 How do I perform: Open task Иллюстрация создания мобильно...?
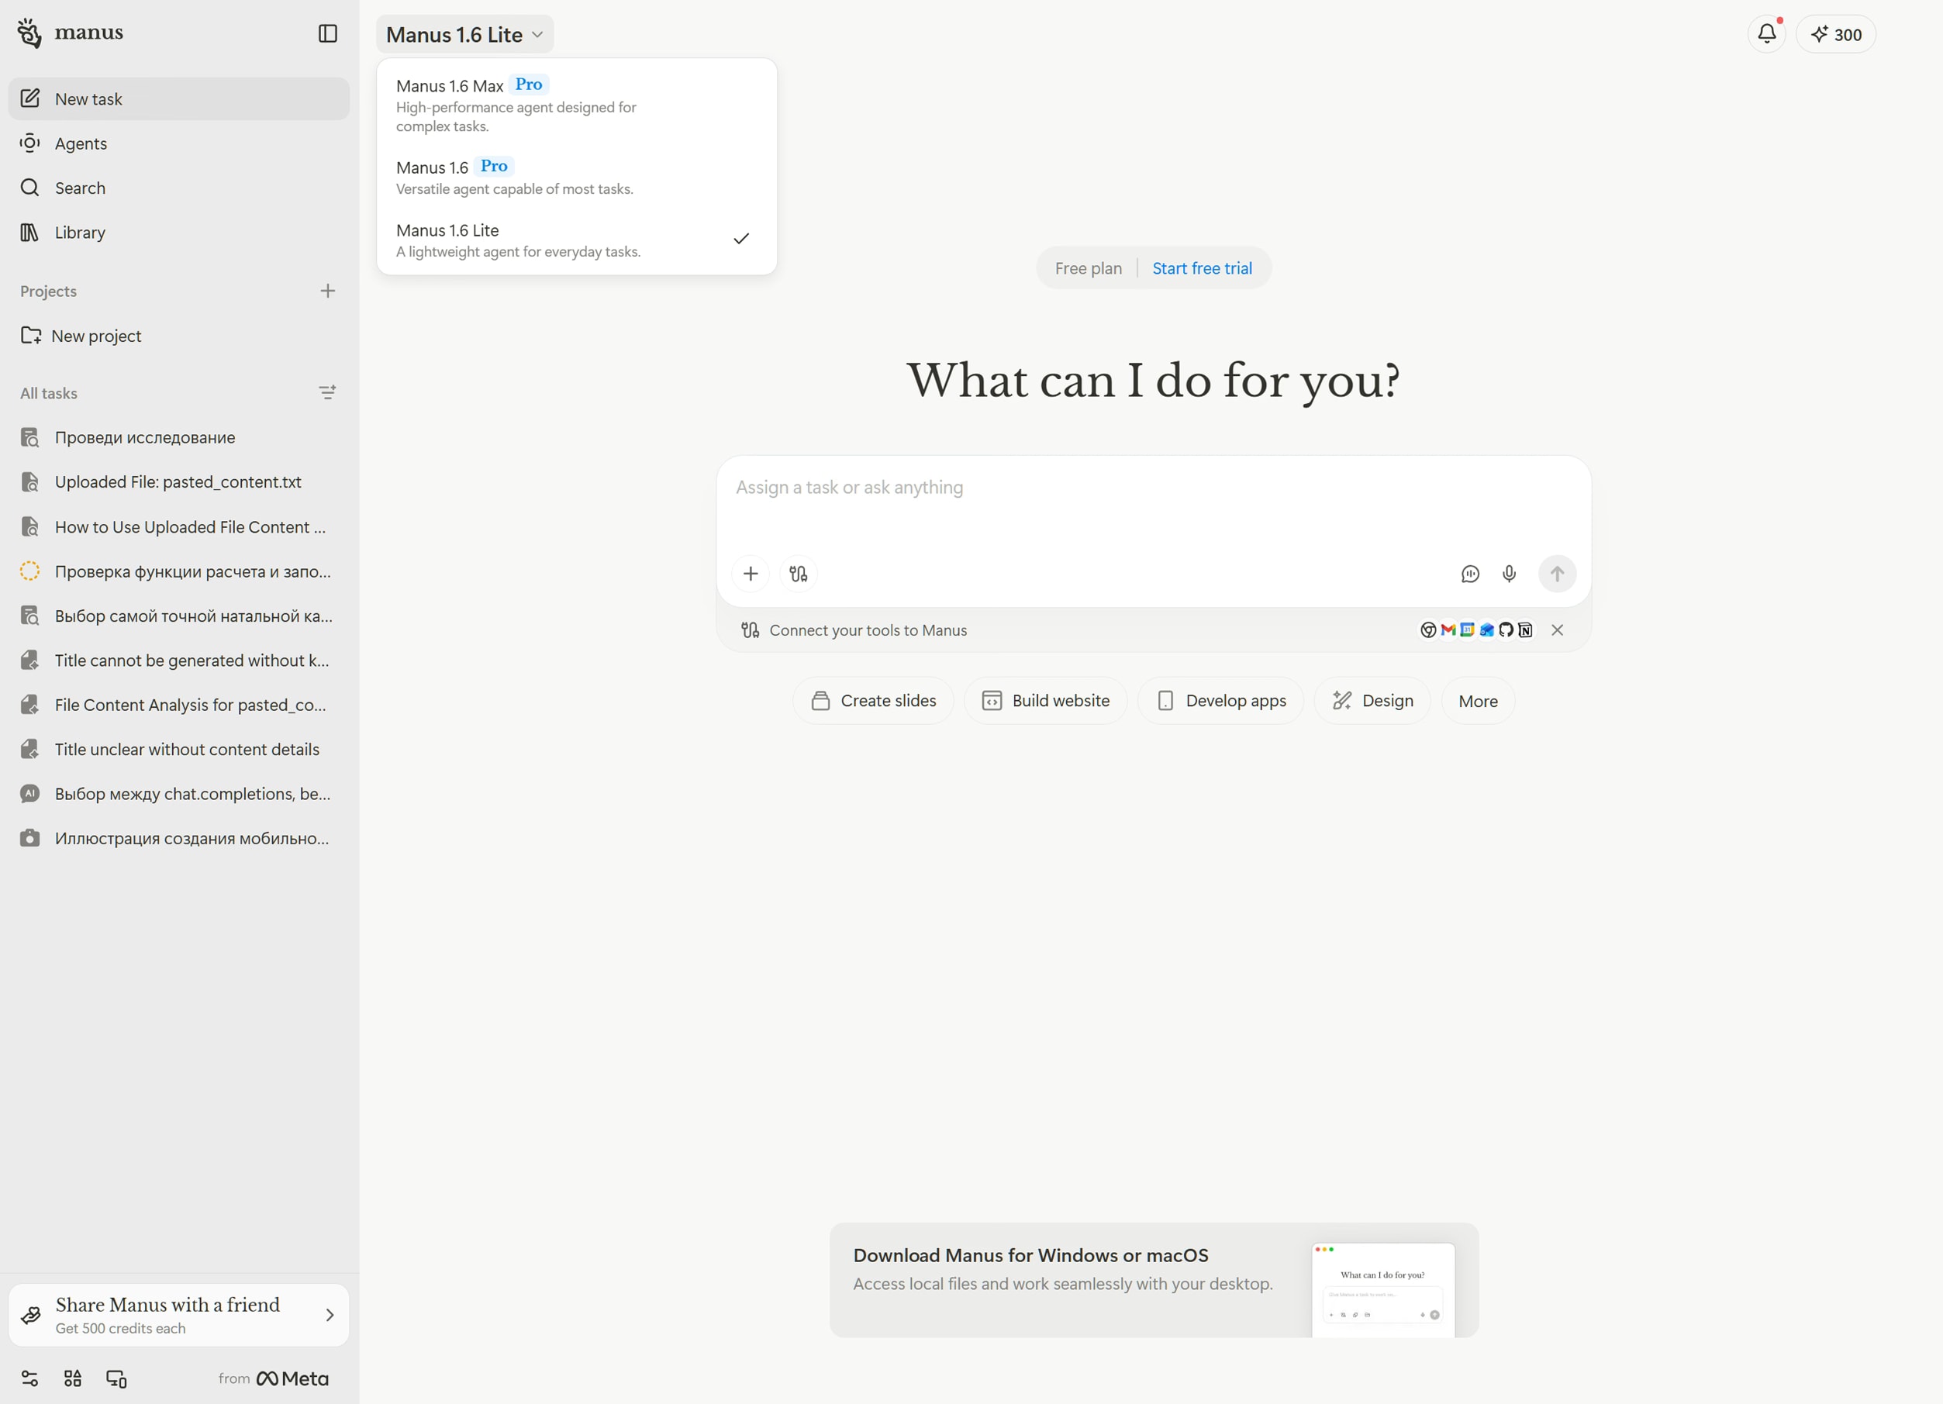pyautogui.click(x=179, y=839)
